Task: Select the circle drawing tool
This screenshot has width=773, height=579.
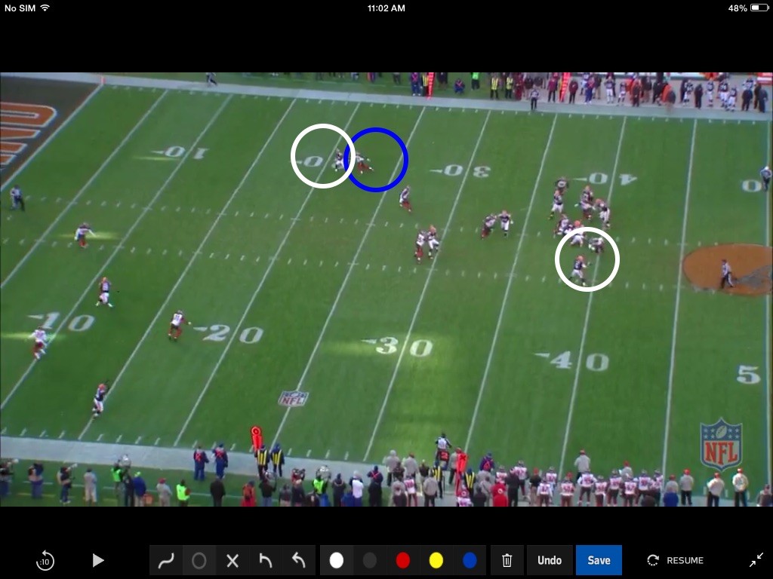Action: 199,560
